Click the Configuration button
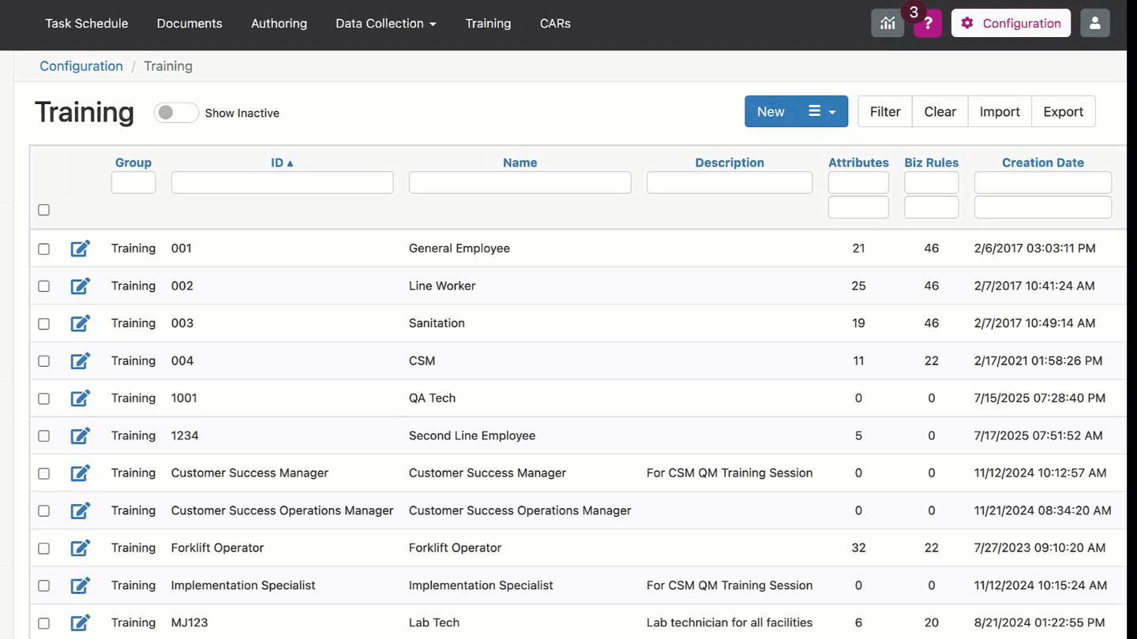 pos(1011,24)
